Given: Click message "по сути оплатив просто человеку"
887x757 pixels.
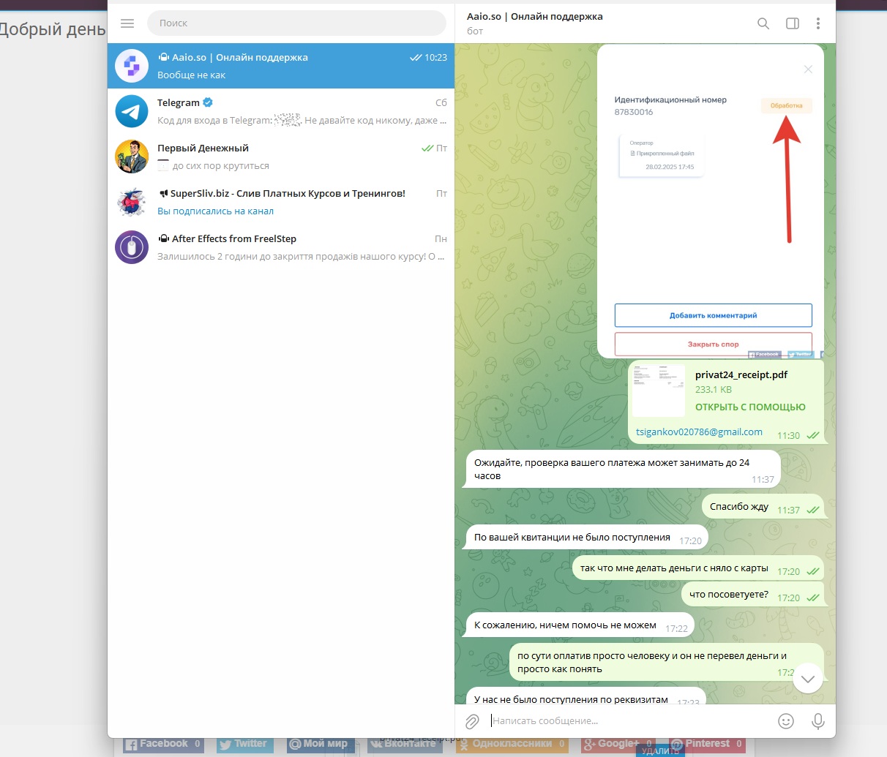Looking at the screenshot, I should coord(666,662).
